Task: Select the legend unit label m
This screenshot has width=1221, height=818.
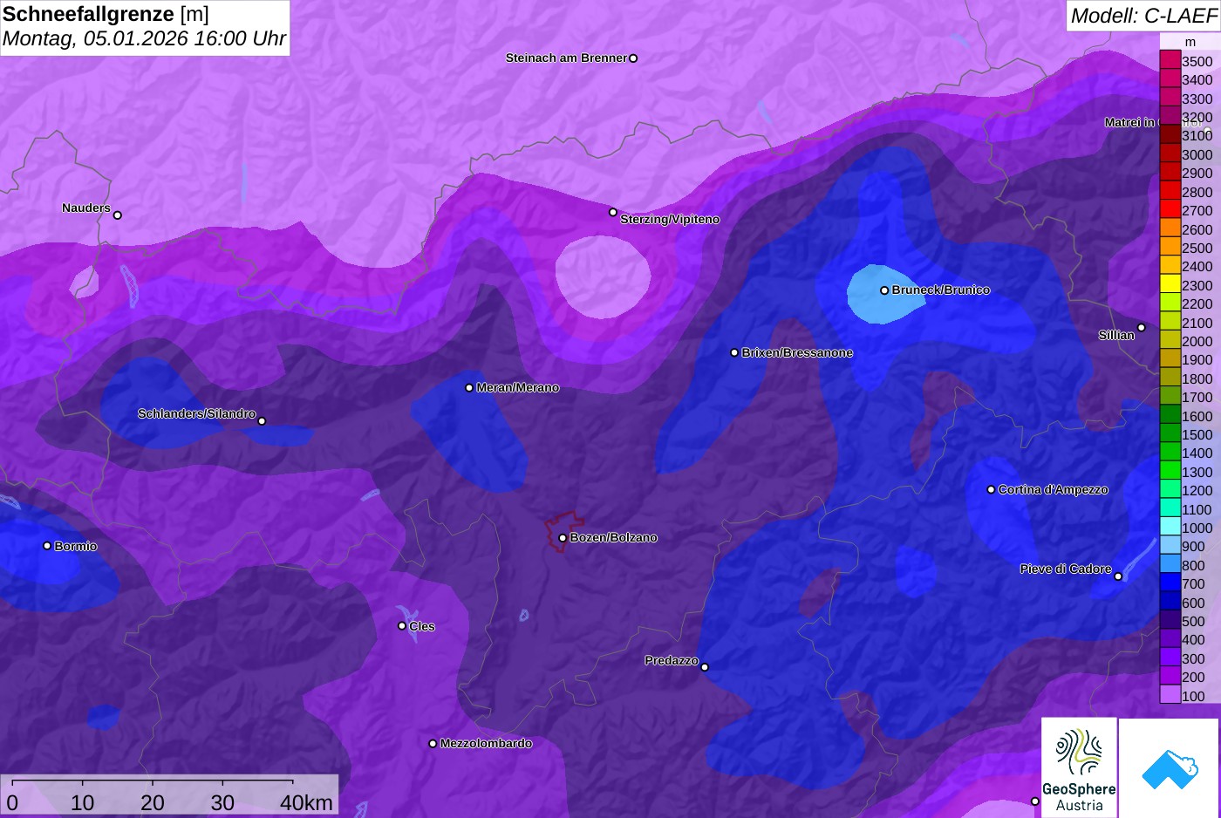Action: 1190,42
